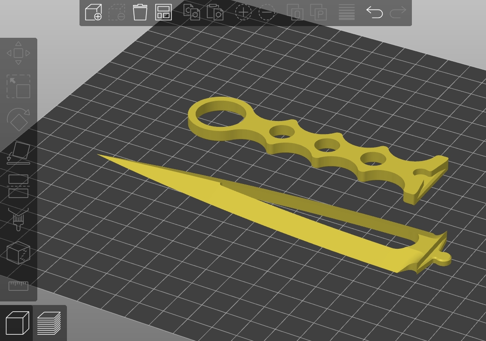Select the Place on face tool
The height and width of the screenshot is (341, 486).
tap(18, 153)
